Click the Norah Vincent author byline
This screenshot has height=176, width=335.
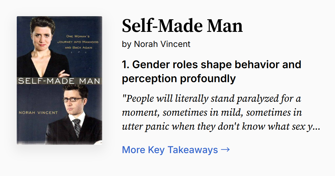click(162, 44)
